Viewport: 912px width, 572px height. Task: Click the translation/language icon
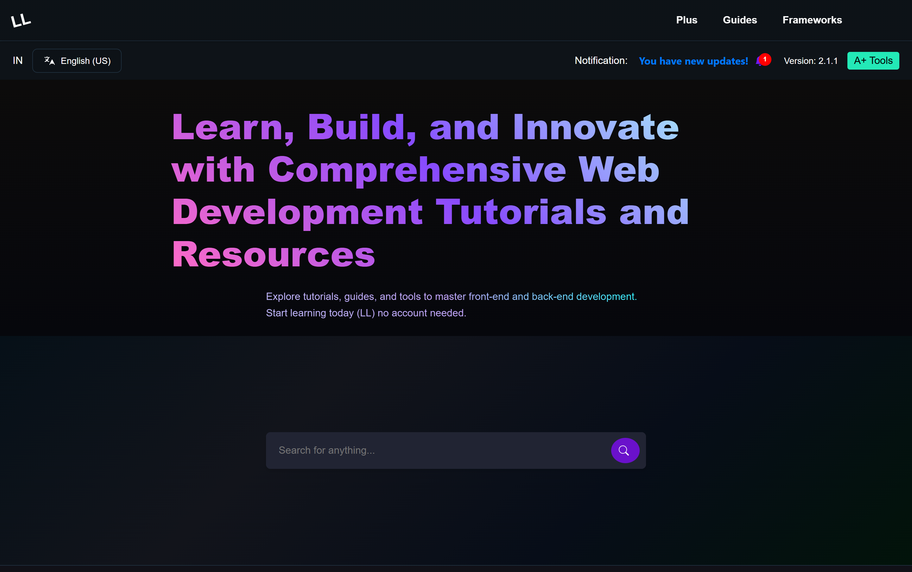(49, 61)
